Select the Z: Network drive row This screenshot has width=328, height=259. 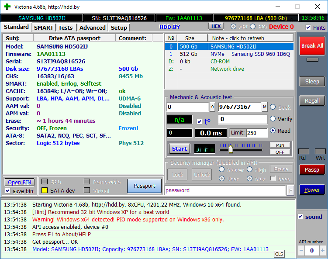click(x=229, y=69)
